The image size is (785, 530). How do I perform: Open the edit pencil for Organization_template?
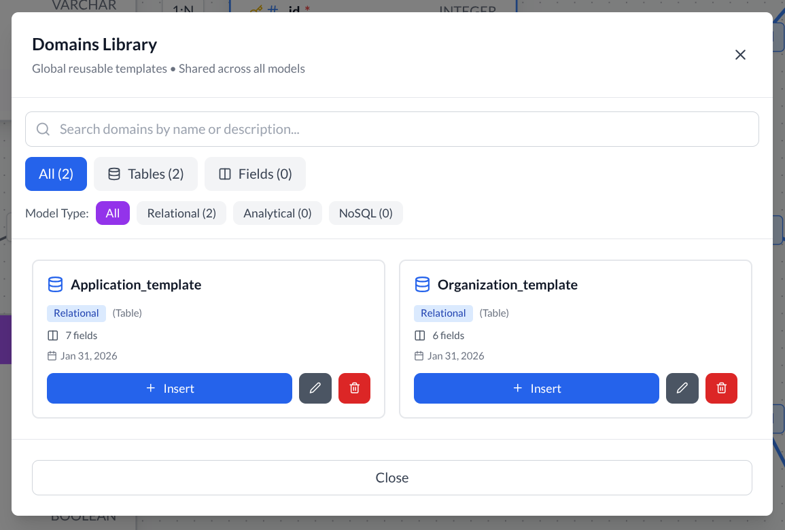[x=682, y=388]
